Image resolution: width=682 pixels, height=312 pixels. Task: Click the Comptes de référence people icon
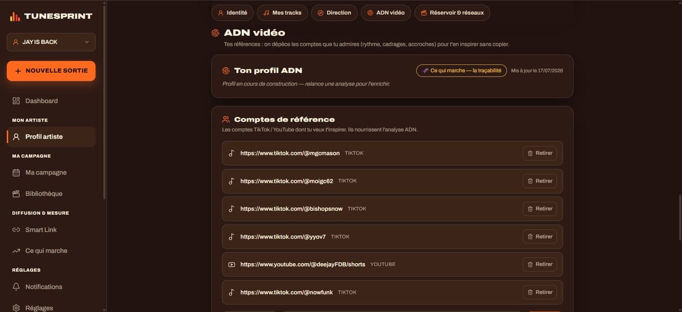click(226, 119)
